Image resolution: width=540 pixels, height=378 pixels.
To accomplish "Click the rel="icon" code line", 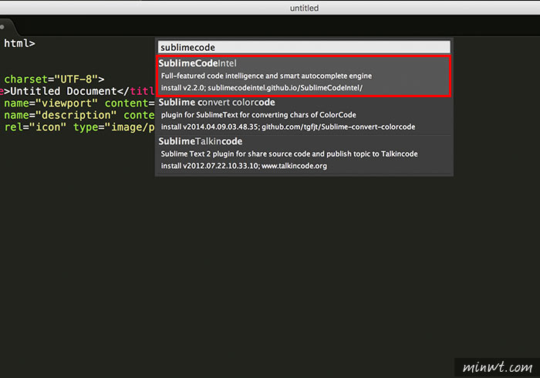I will 79,127.
